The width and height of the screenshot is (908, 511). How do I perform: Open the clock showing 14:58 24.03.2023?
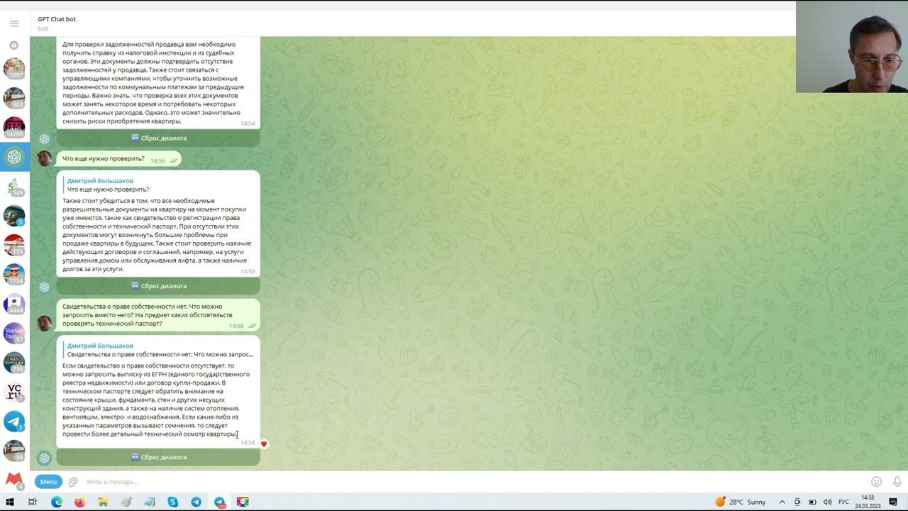(868, 502)
